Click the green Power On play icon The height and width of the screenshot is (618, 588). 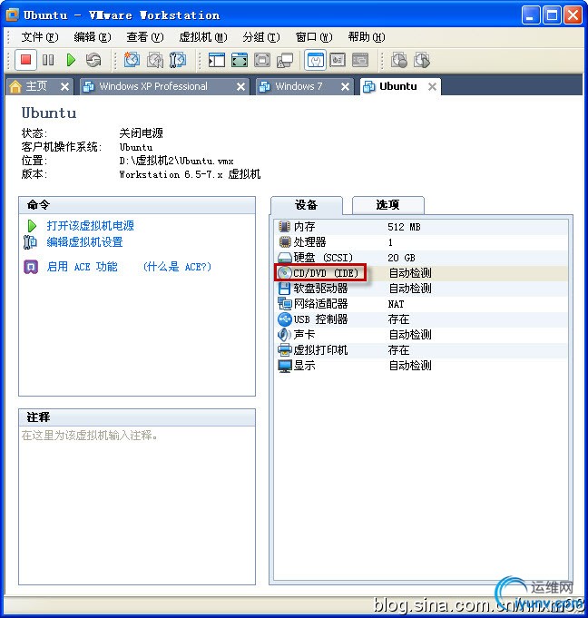tap(71, 60)
